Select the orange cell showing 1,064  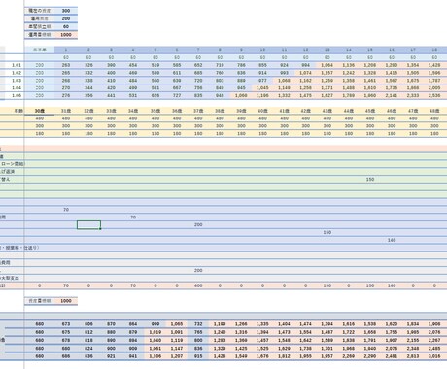point(327,65)
